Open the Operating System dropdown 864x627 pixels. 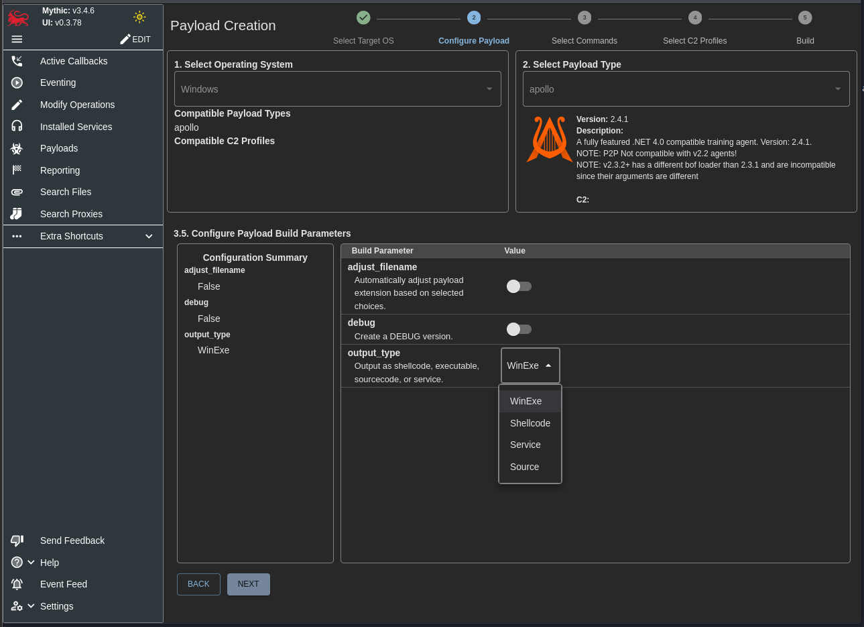point(337,89)
